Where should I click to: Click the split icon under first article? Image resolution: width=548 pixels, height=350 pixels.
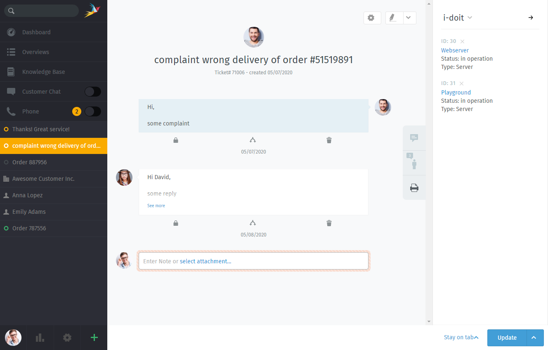(x=253, y=140)
